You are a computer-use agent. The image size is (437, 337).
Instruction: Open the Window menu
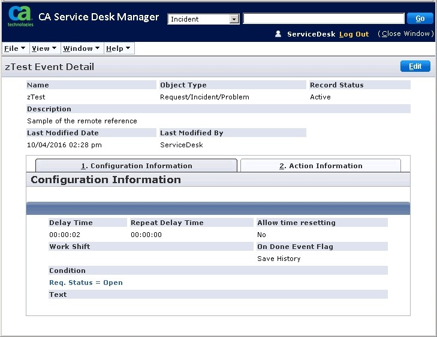(81, 48)
